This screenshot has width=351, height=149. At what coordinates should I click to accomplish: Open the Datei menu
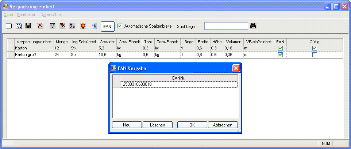pyautogui.click(x=8, y=15)
